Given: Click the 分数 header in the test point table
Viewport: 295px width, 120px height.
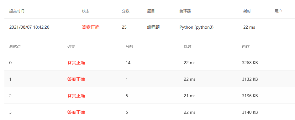Looking at the screenshot, I should pyautogui.click(x=129, y=47).
